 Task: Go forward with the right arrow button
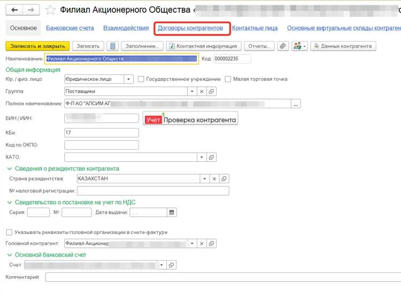coord(31,10)
